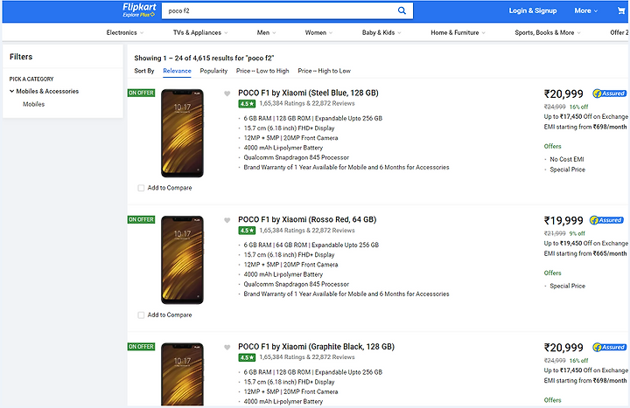
Task: Sort results by Popularity
Action: 213,71
